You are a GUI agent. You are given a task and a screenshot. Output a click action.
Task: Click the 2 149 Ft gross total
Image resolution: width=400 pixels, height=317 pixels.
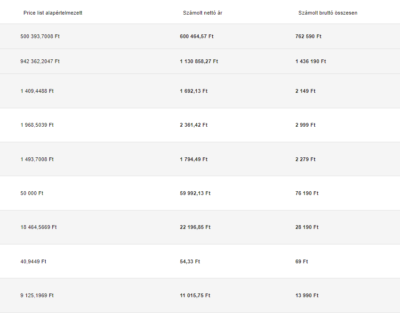point(305,91)
